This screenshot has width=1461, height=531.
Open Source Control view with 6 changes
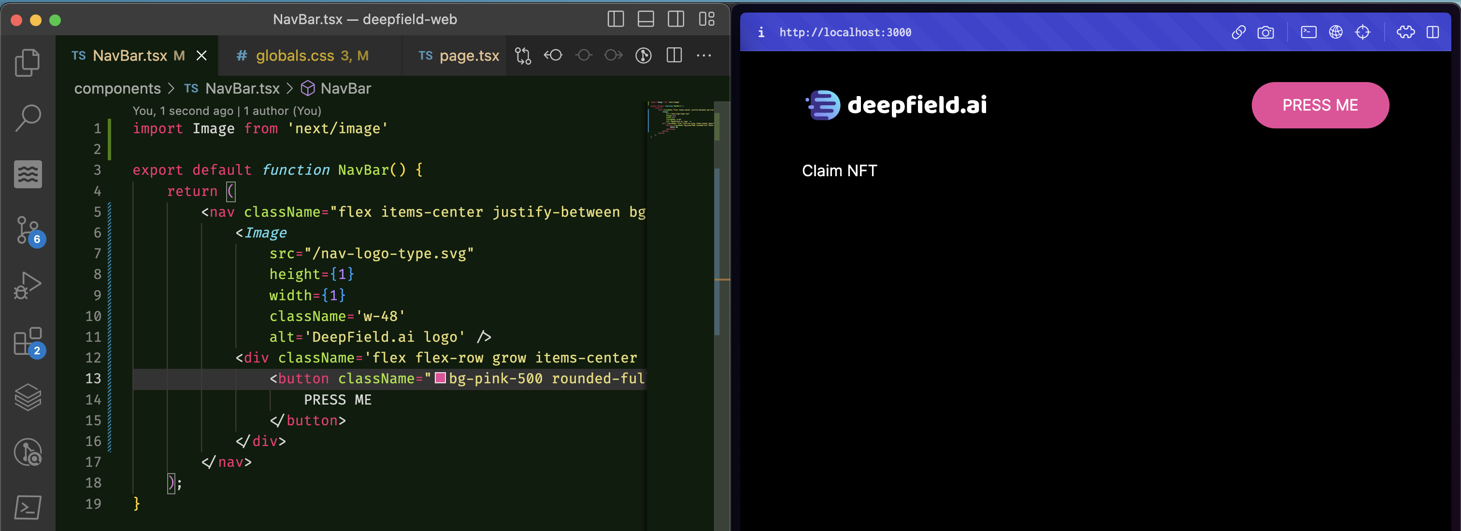click(29, 230)
